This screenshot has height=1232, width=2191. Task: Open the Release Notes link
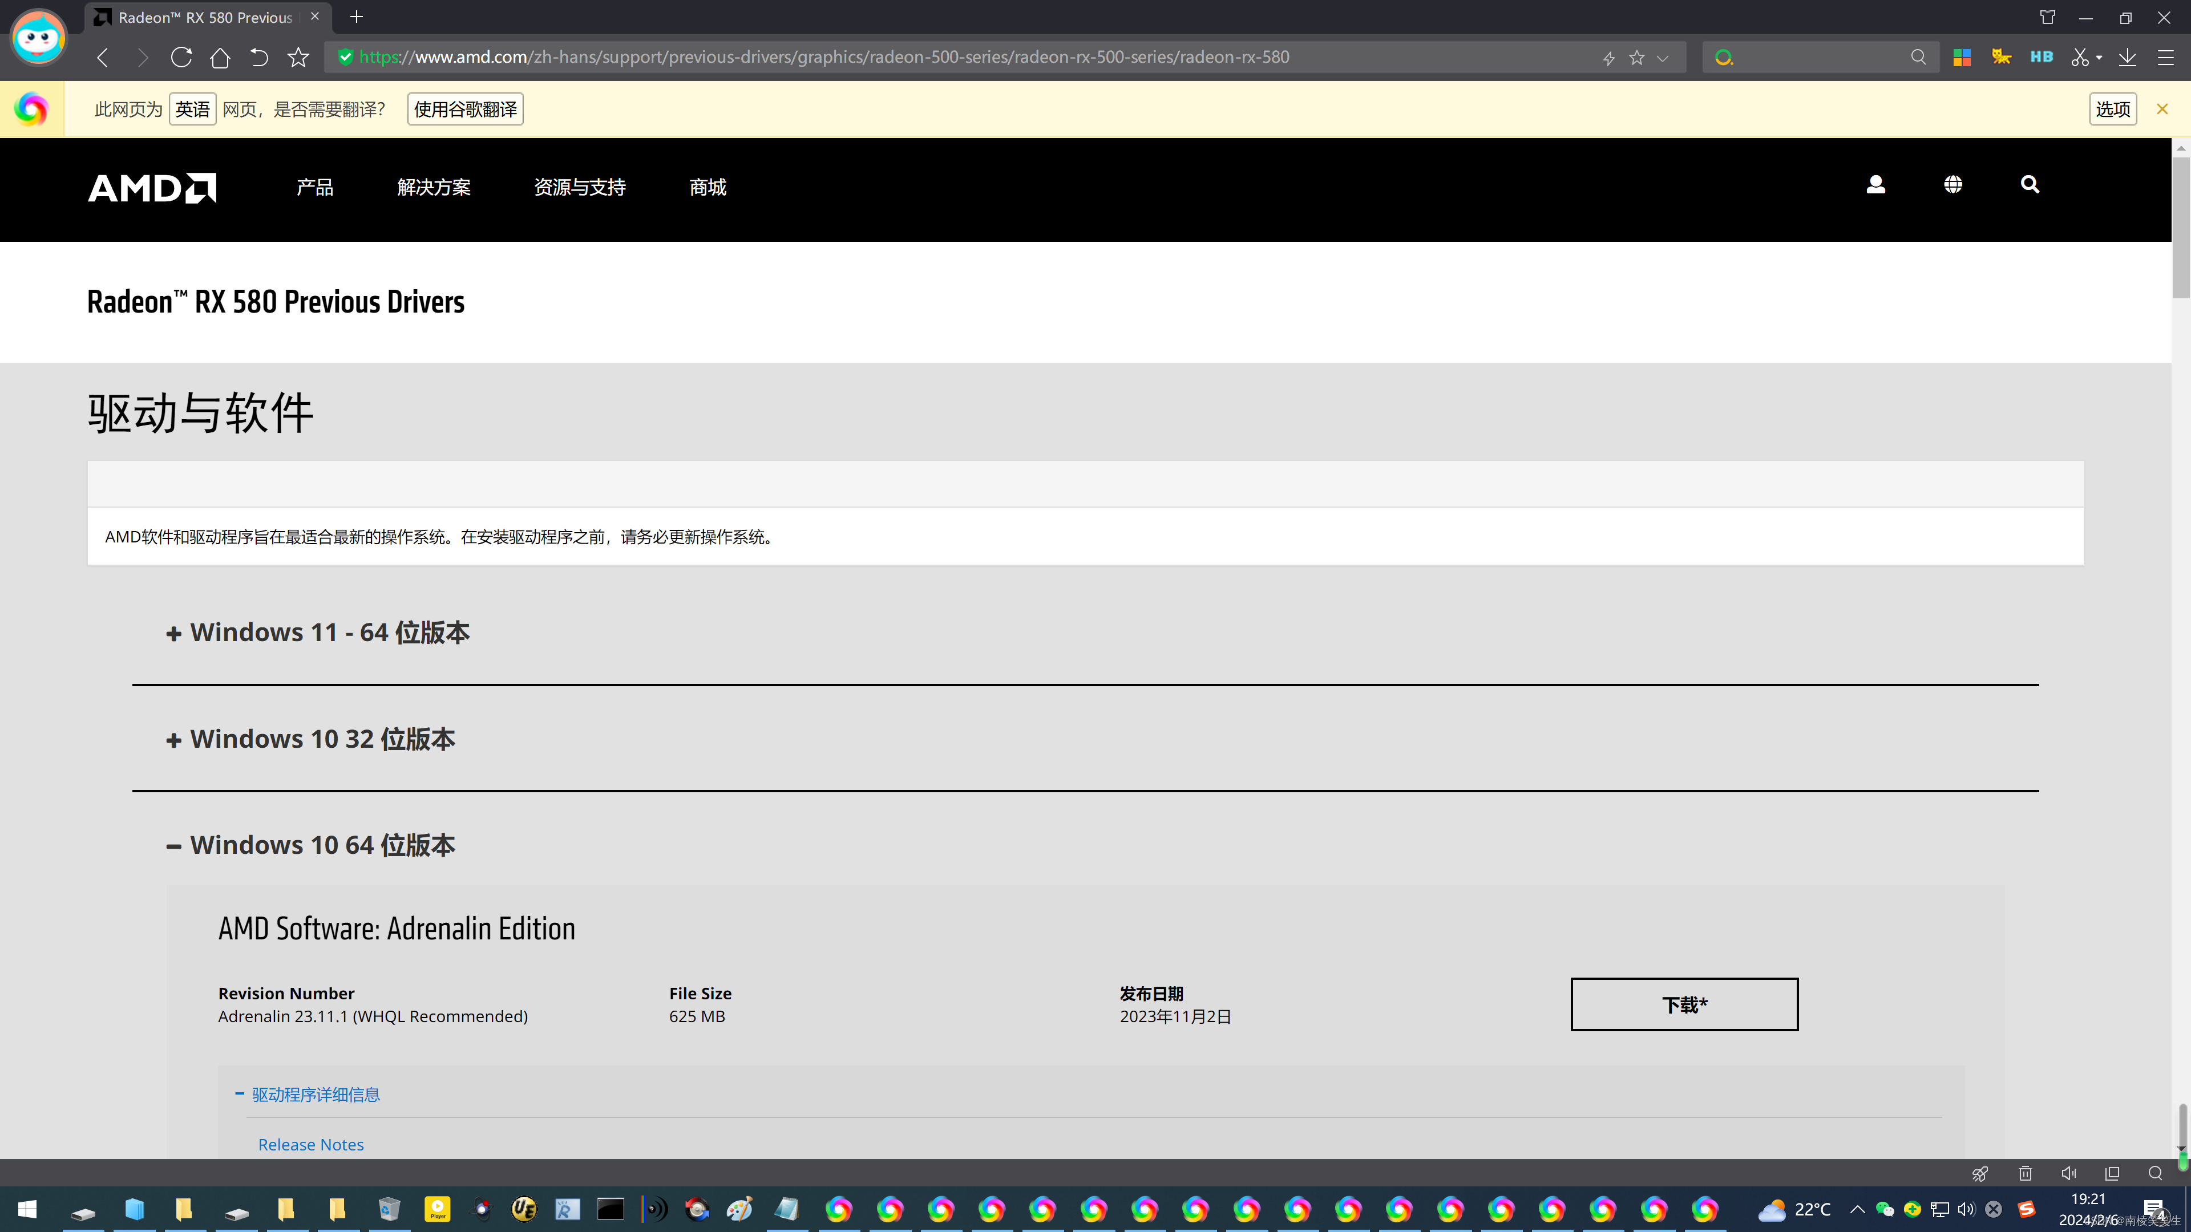[312, 1144]
